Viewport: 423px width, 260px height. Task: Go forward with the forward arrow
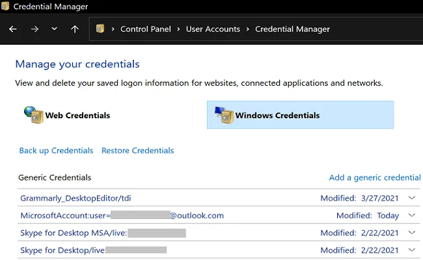pos(34,29)
